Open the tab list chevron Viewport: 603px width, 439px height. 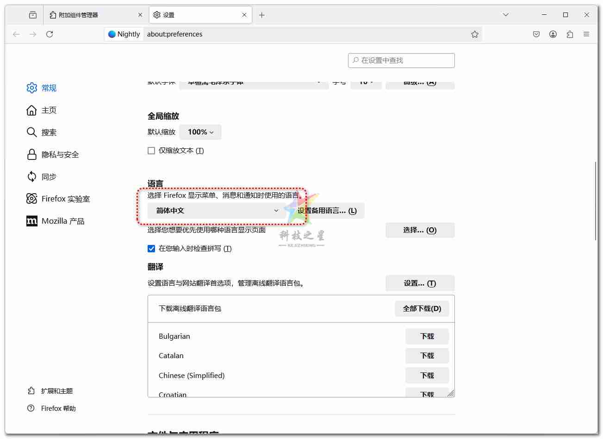pyautogui.click(x=505, y=15)
